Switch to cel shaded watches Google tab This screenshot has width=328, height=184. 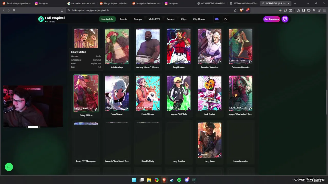click(x=81, y=3)
